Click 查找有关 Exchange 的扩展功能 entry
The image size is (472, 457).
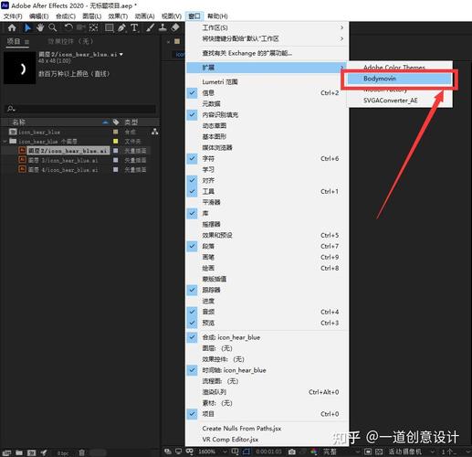coord(267,53)
